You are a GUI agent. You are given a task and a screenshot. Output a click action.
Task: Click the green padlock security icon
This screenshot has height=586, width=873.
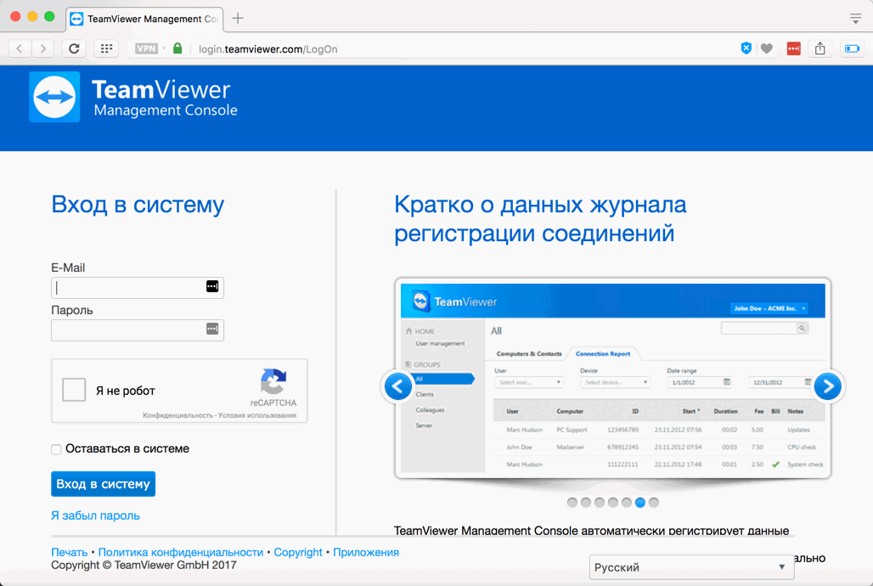177,48
